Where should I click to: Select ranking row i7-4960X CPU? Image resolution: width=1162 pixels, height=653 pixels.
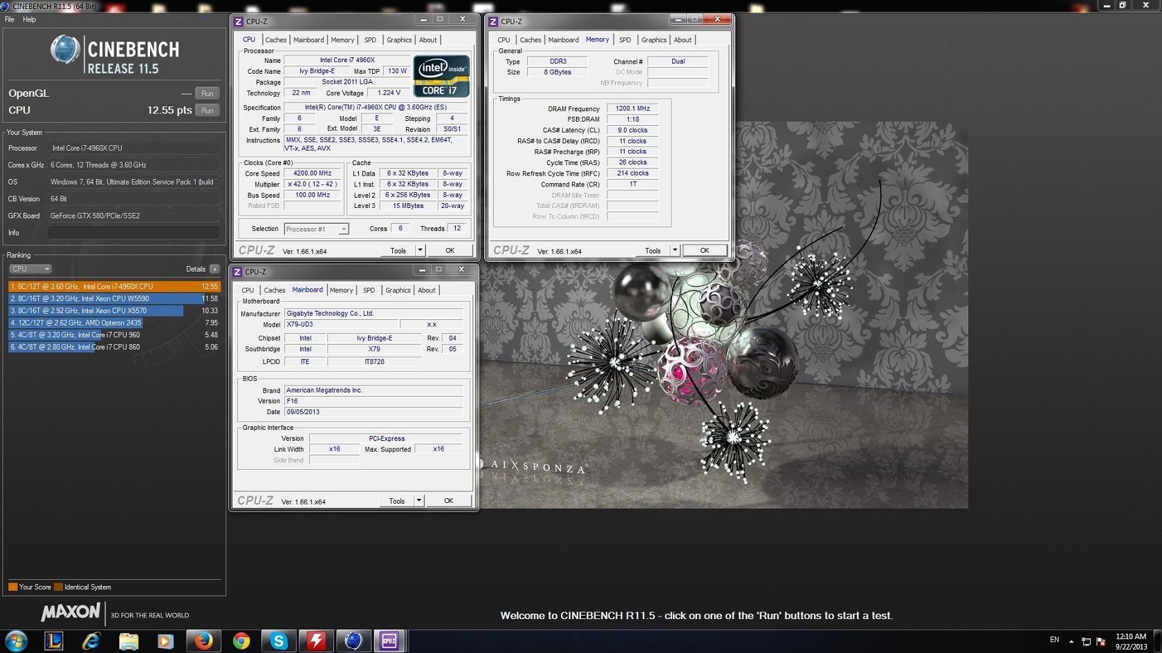[x=114, y=286]
